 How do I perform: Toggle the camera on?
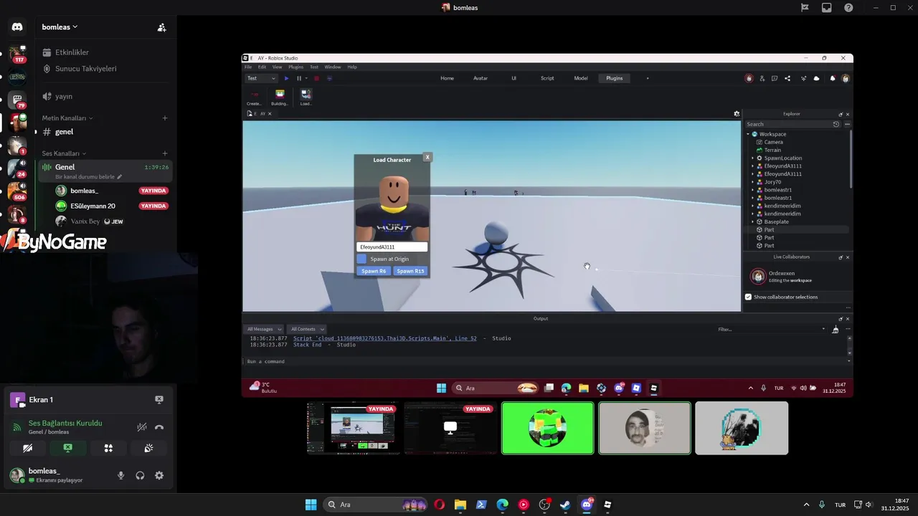pyautogui.click(x=27, y=448)
